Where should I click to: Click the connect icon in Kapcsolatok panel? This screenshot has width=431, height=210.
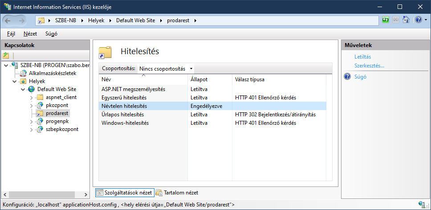(x=6, y=55)
